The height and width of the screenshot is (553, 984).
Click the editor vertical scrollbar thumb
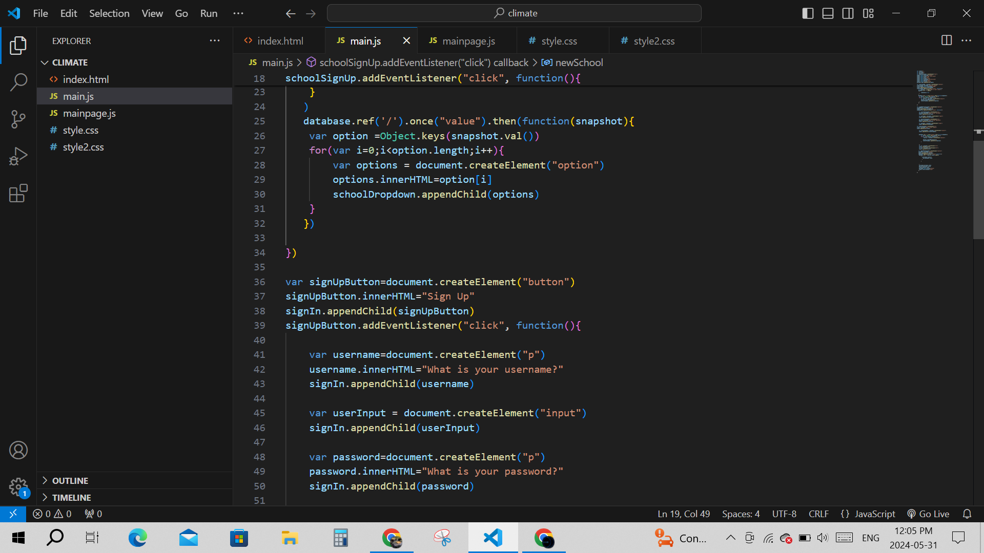978,189
